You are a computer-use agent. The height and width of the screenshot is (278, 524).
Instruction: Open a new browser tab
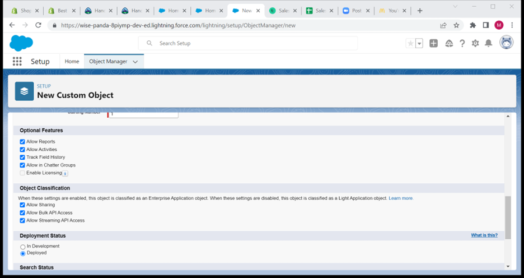coord(420,11)
